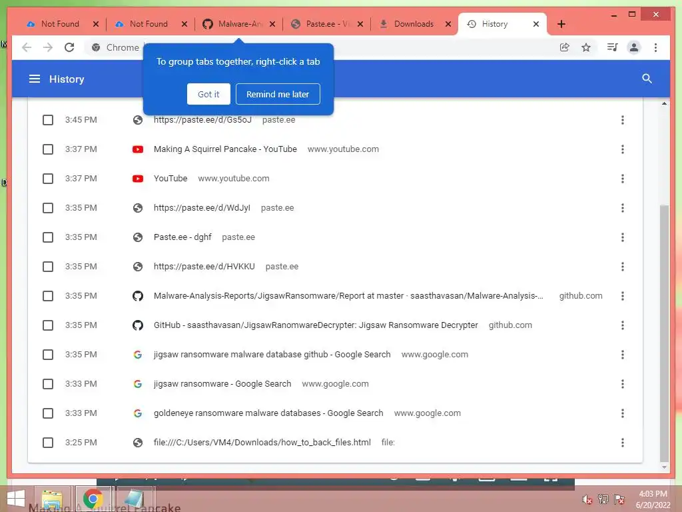Open more actions for JigsawRanomwareDecrypter entry

623,325
